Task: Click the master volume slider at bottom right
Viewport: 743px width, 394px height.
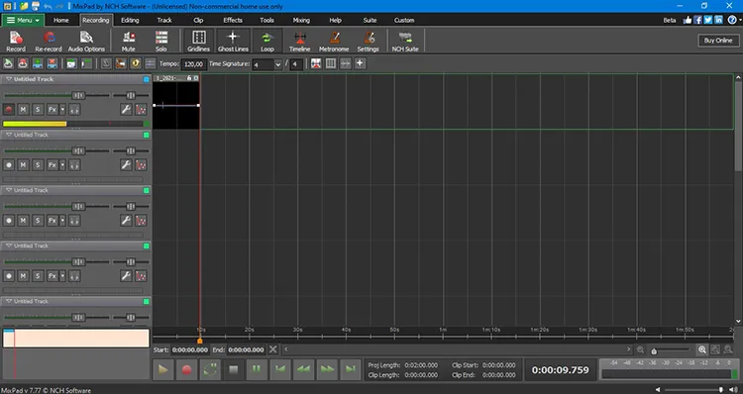Action: (x=693, y=390)
